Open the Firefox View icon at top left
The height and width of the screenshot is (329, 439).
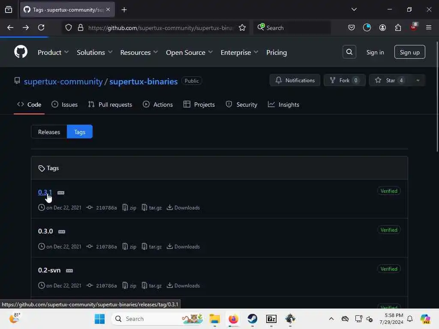click(x=9, y=9)
